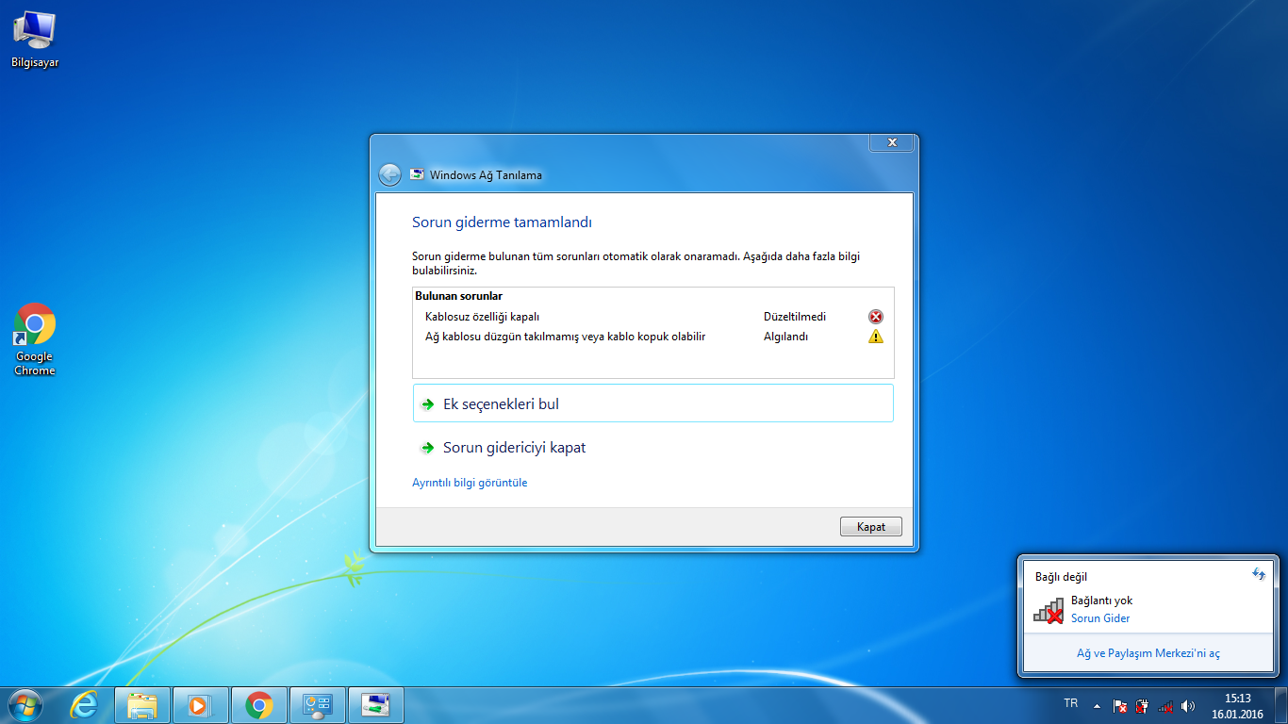
Task: Open Windows Media Player from the taskbar
Action: click(x=201, y=705)
